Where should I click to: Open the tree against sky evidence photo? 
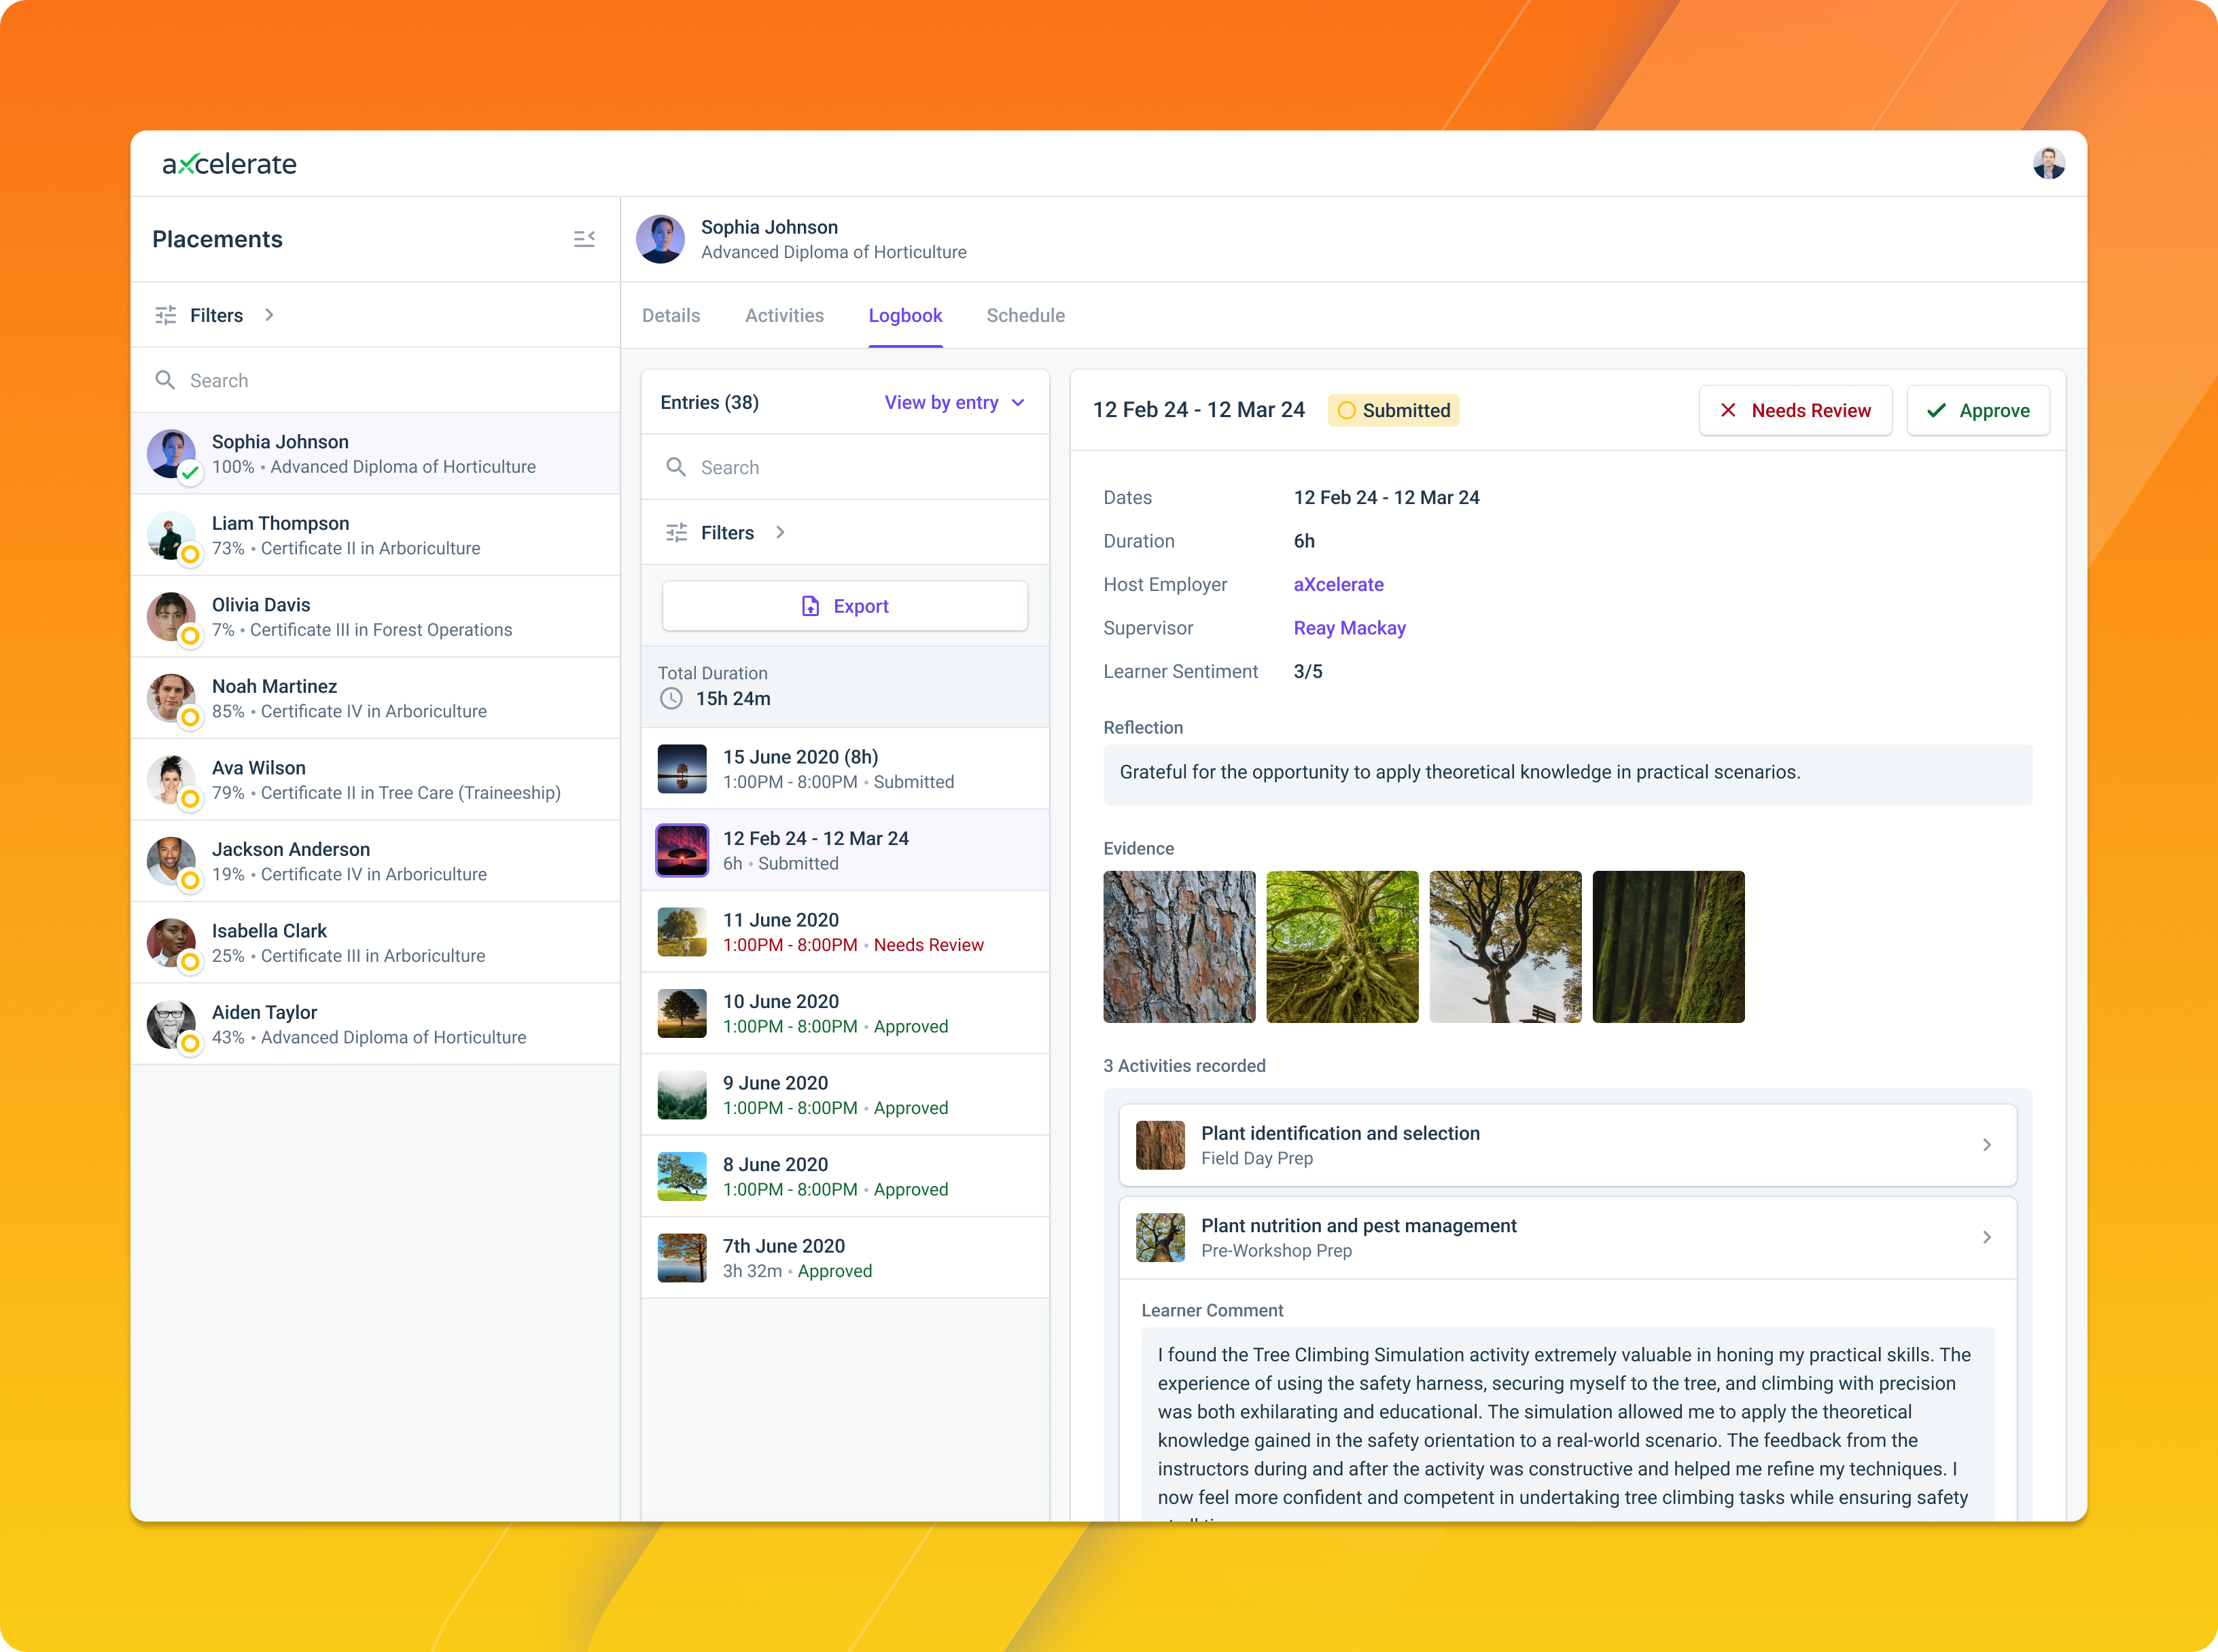[1504, 946]
